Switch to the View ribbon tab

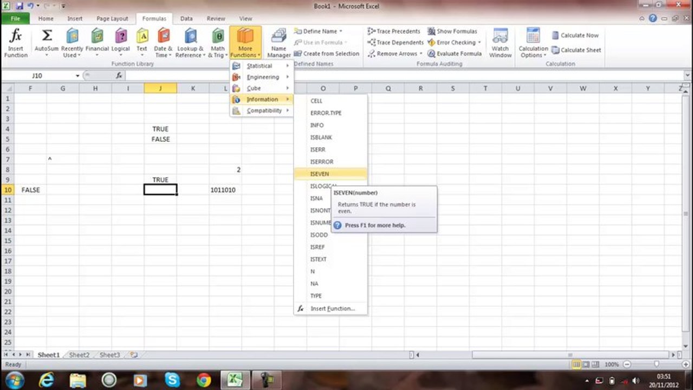pyautogui.click(x=245, y=18)
